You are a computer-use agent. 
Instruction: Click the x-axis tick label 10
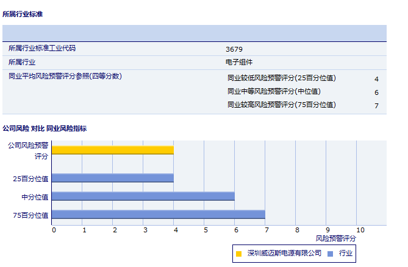pos(360,230)
